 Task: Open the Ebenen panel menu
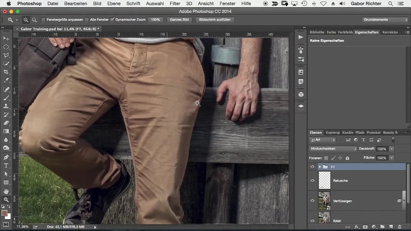pos(407,133)
